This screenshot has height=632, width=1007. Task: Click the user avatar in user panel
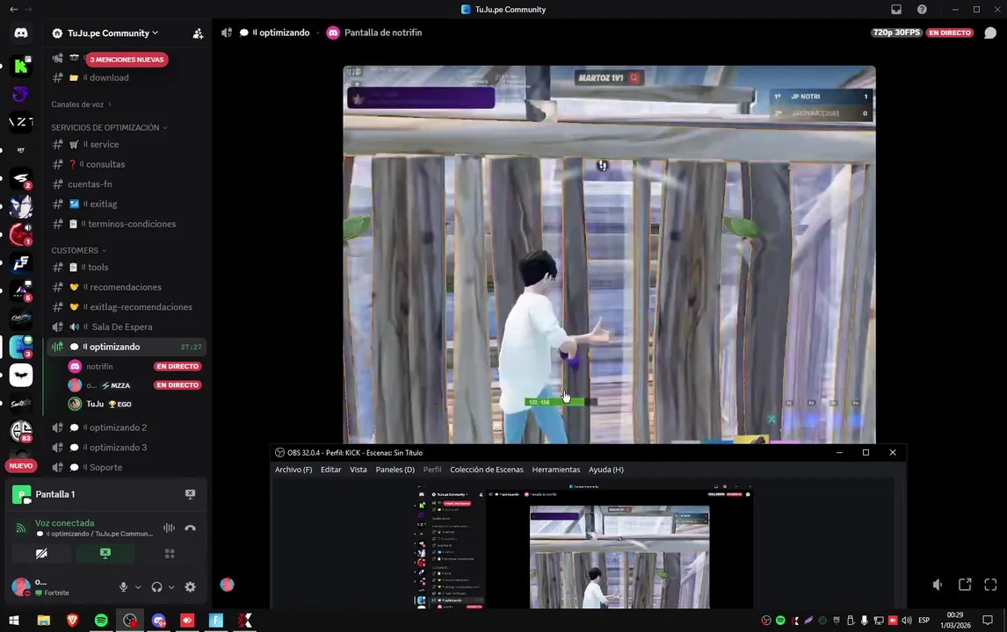[x=20, y=586]
